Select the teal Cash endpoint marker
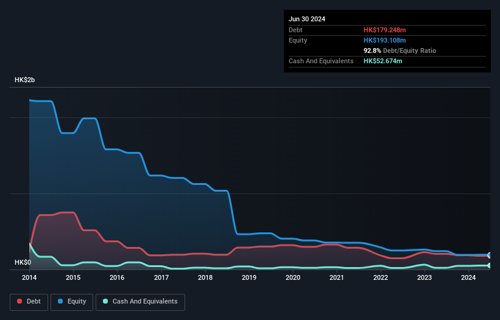The height and width of the screenshot is (320, 500). (x=490, y=265)
